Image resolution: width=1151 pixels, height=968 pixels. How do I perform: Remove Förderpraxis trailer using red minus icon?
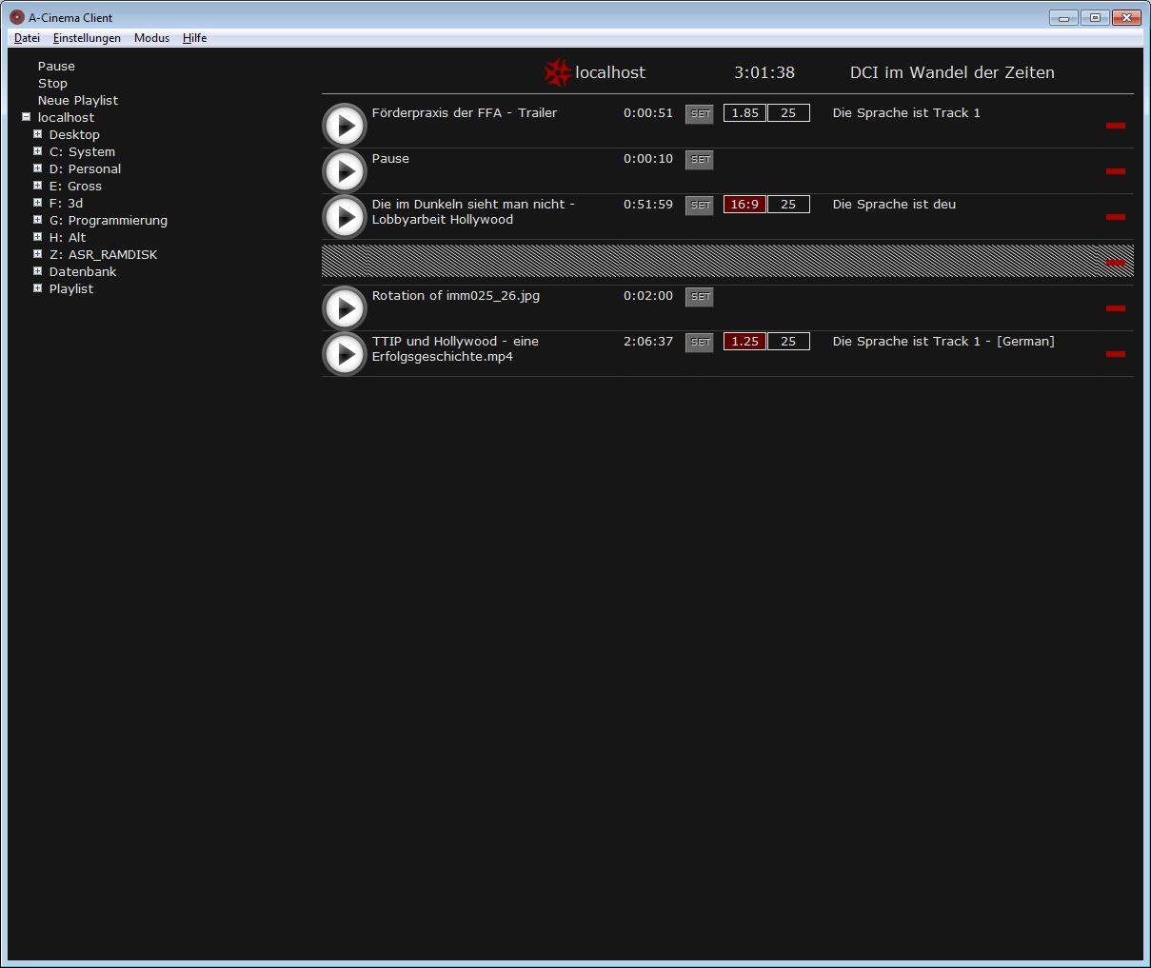pyautogui.click(x=1115, y=126)
